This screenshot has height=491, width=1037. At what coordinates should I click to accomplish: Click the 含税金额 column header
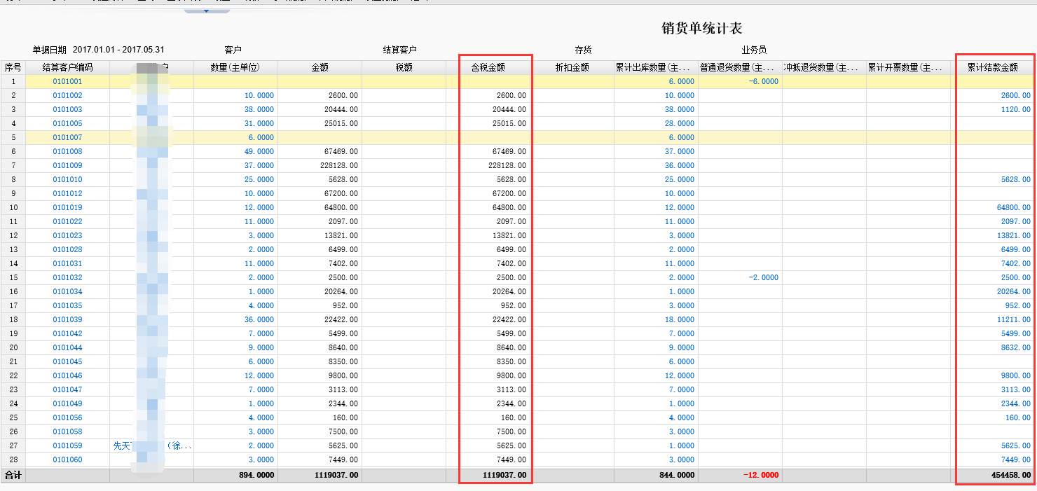(488, 68)
